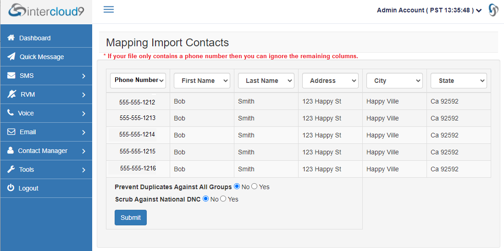Select Yes for Prevent Duplicates Against All Groups
Screen dimensions: 504x251
254,186
